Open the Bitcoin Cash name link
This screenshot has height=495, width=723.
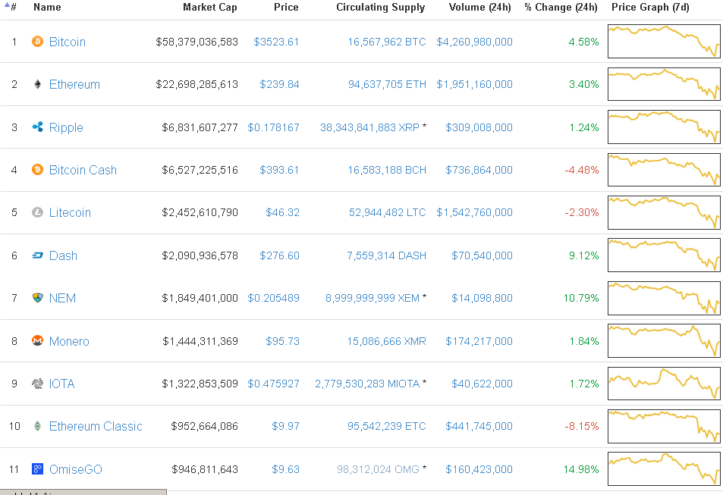83,170
